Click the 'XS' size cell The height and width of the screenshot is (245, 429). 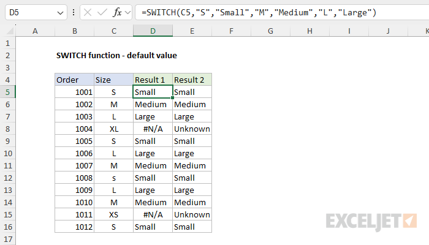114,214
